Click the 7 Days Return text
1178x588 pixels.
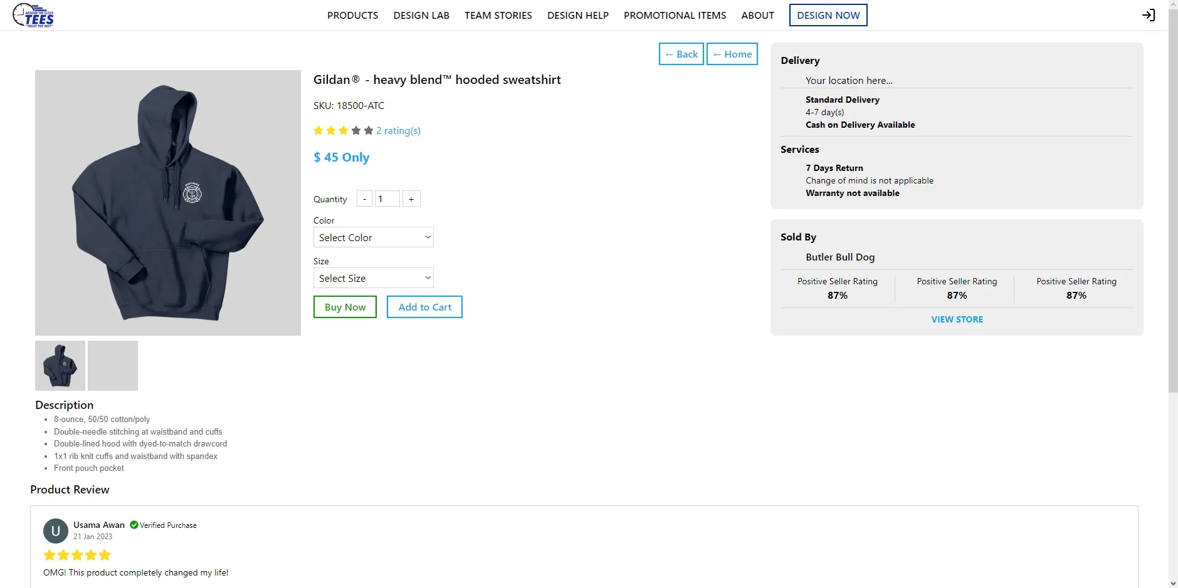834,168
